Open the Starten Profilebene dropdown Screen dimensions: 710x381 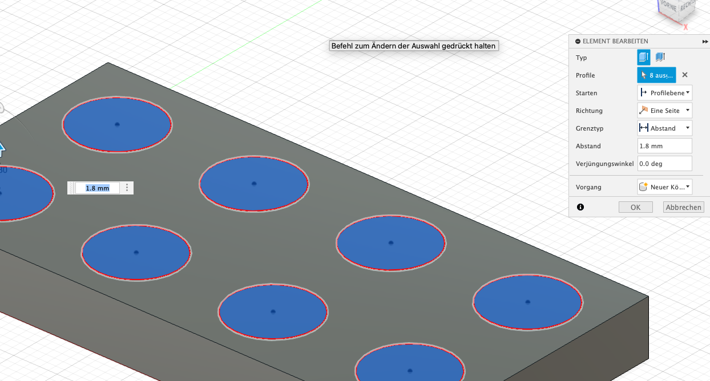pos(664,92)
